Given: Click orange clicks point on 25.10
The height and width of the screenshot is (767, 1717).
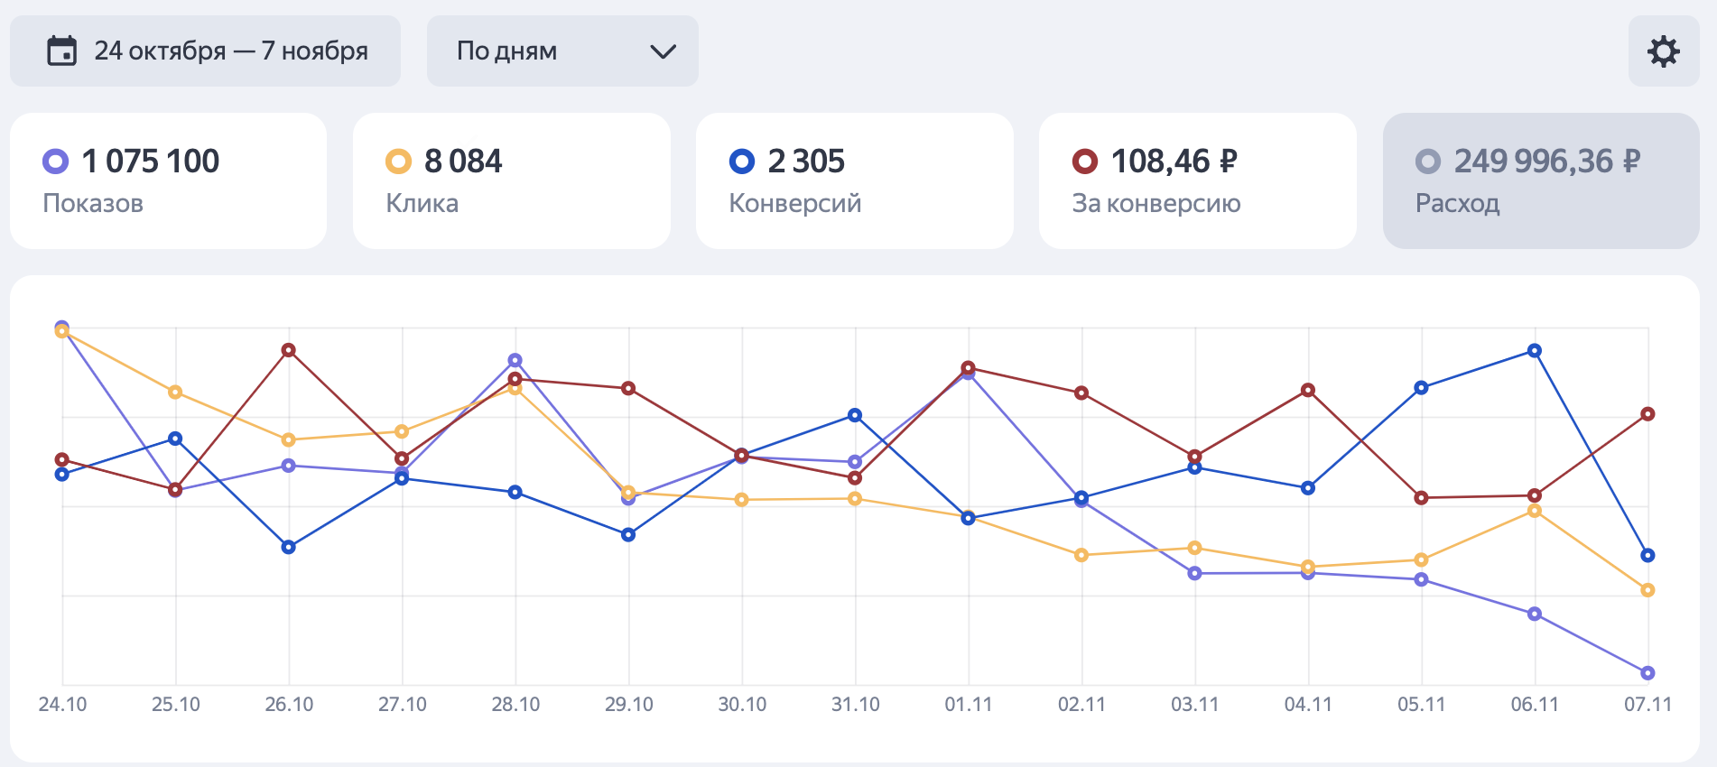Looking at the screenshot, I should coord(175,393).
